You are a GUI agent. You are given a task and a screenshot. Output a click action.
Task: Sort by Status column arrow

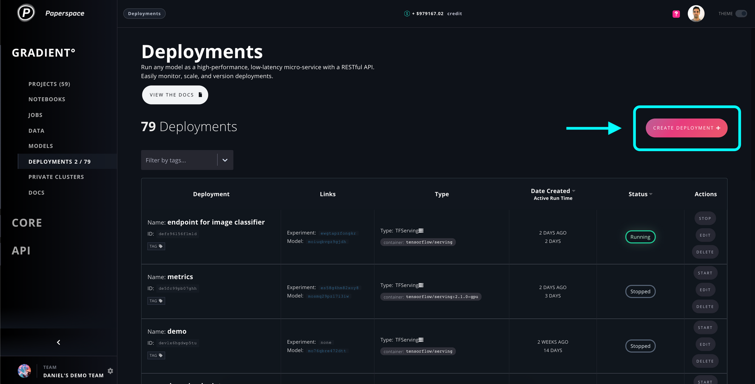pos(651,194)
